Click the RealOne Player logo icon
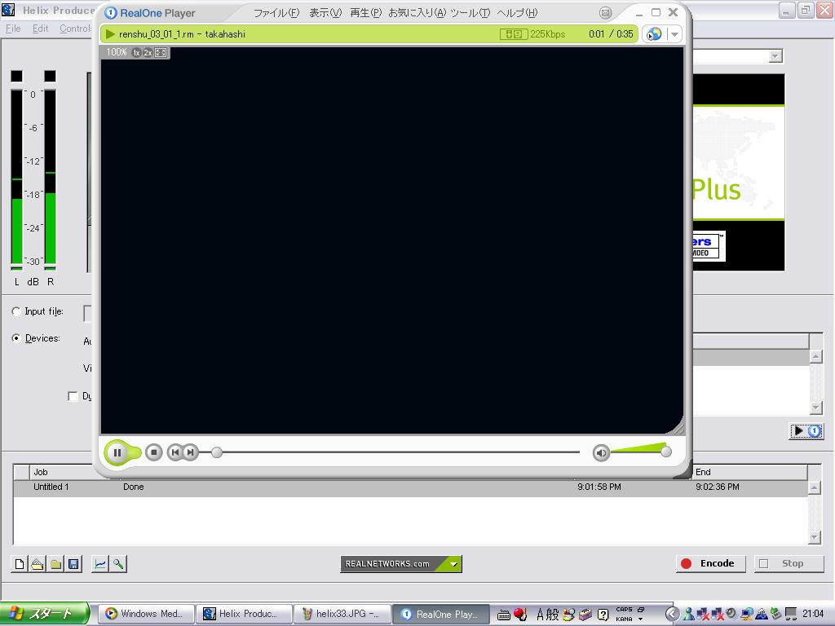The width and height of the screenshot is (835, 626). 111,13
